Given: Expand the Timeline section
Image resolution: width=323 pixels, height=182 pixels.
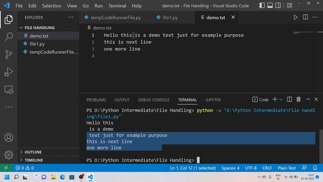Looking at the screenshot, I should tap(48, 160).
